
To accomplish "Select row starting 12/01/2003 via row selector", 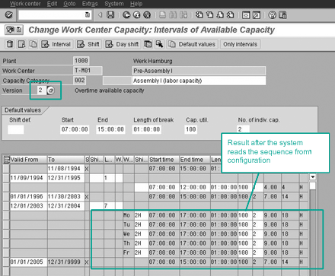I will coord(6,206).
